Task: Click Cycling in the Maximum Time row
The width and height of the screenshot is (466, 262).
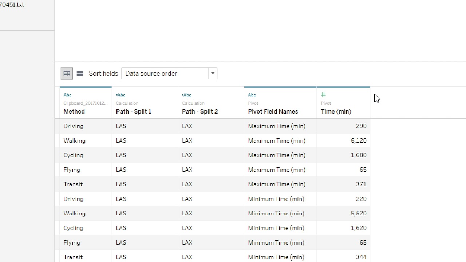Action: click(74, 155)
